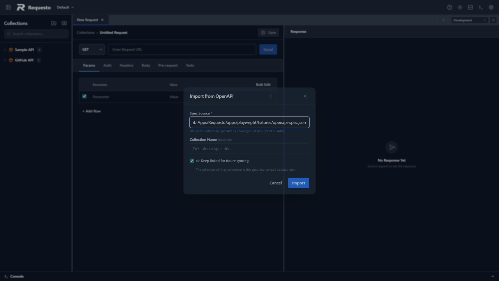499x281 pixels.
Task: Delete the parameter row with trash icon
Action: pyautogui.click(x=270, y=97)
